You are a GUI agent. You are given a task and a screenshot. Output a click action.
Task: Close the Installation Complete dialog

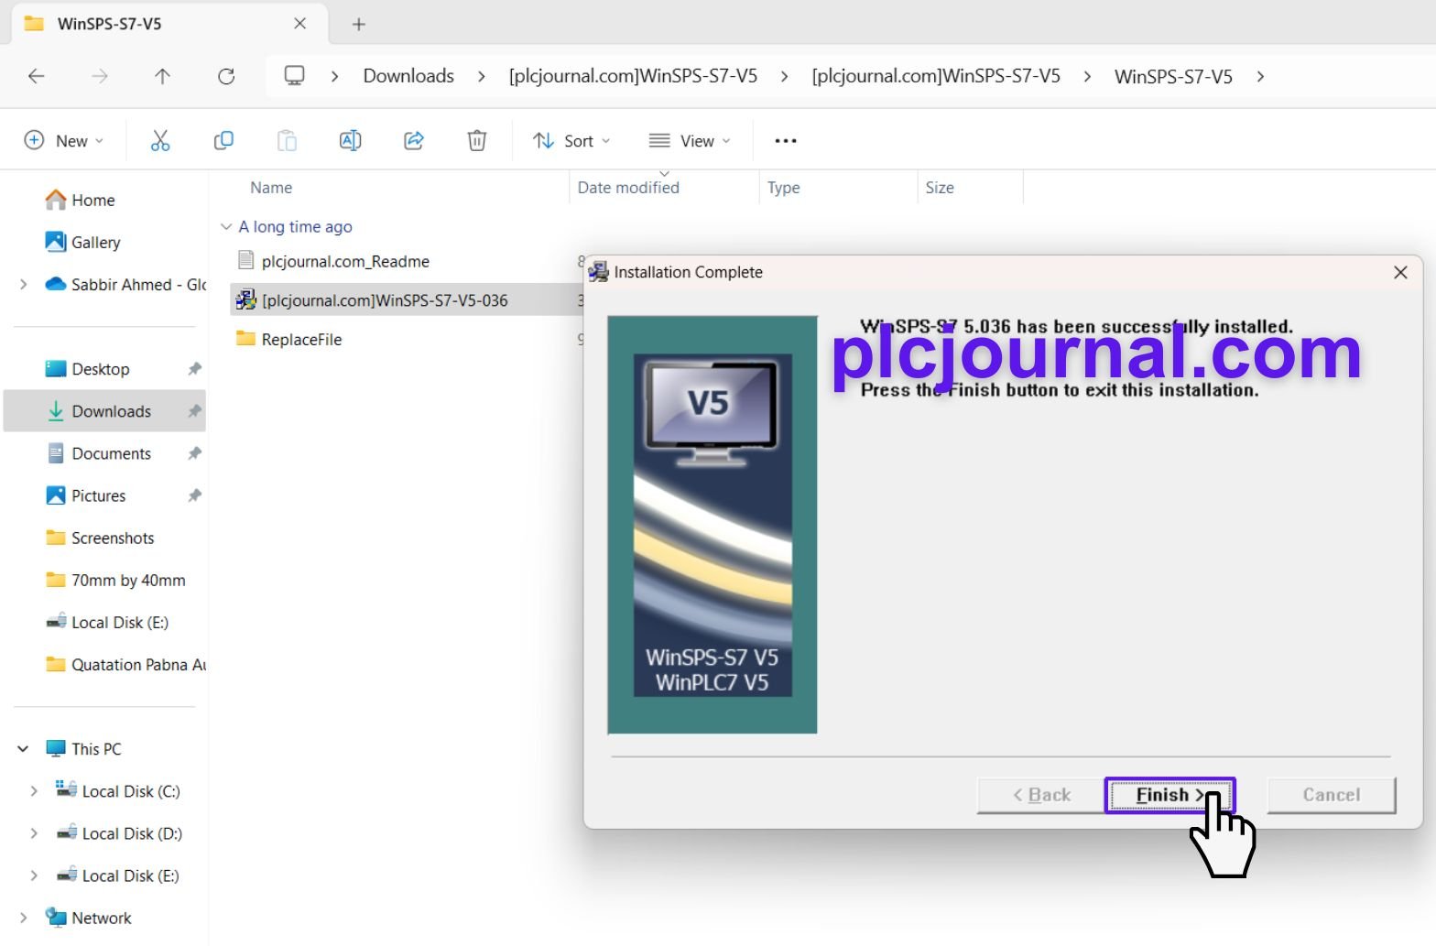click(x=1400, y=272)
